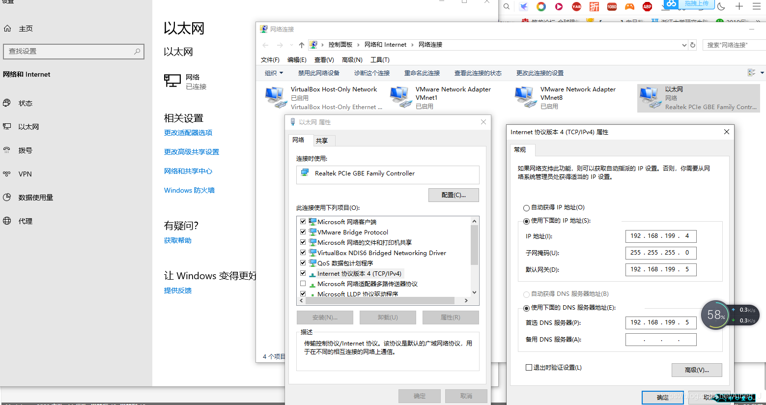
Task: Select 代理 in Settings sidebar
Action: coord(25,221)
